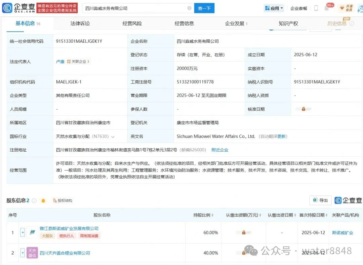Switch to the 法律诉讼 tab
This screenshot has width=363, height=265.
pyautogui.click(x=80, y=24)
